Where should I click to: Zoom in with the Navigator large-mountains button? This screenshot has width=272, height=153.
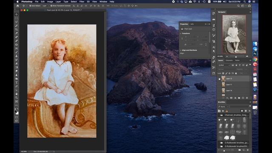[x=247, y=57]
